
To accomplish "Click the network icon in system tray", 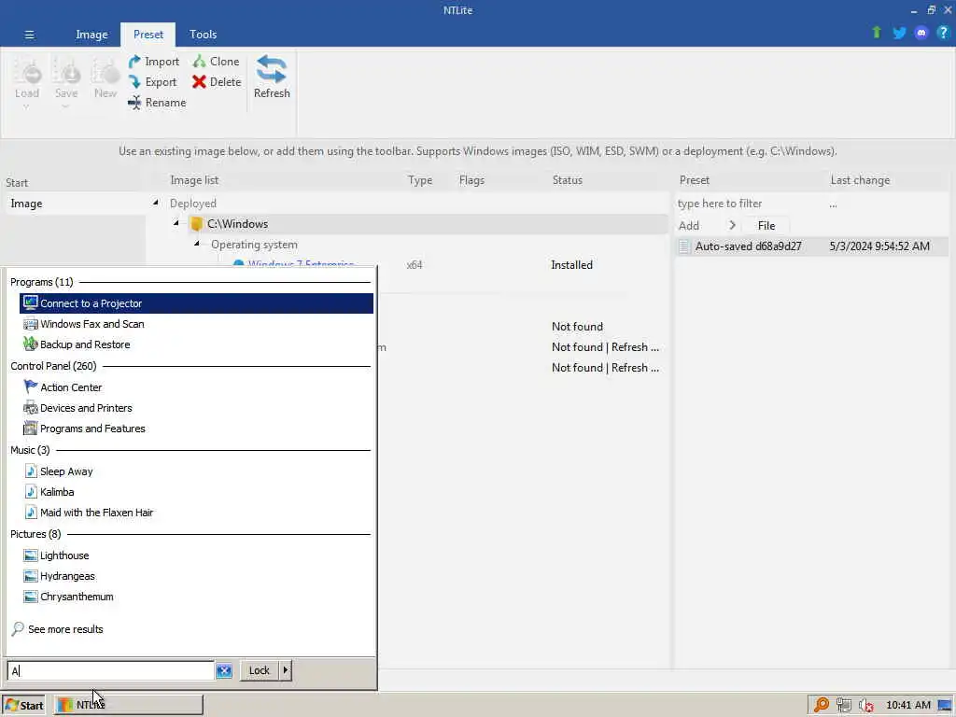I will click(844, 705).
